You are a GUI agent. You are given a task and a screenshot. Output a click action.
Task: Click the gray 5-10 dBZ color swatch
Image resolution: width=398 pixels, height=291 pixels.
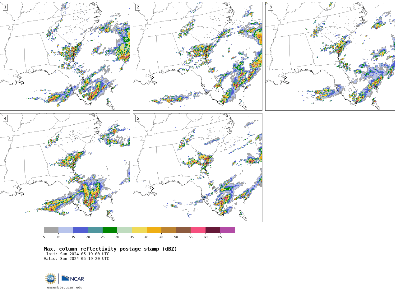(x=51, y=230)
